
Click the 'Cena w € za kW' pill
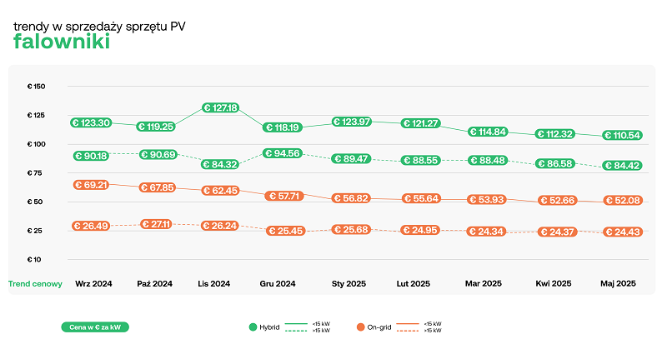pos(95,327)
